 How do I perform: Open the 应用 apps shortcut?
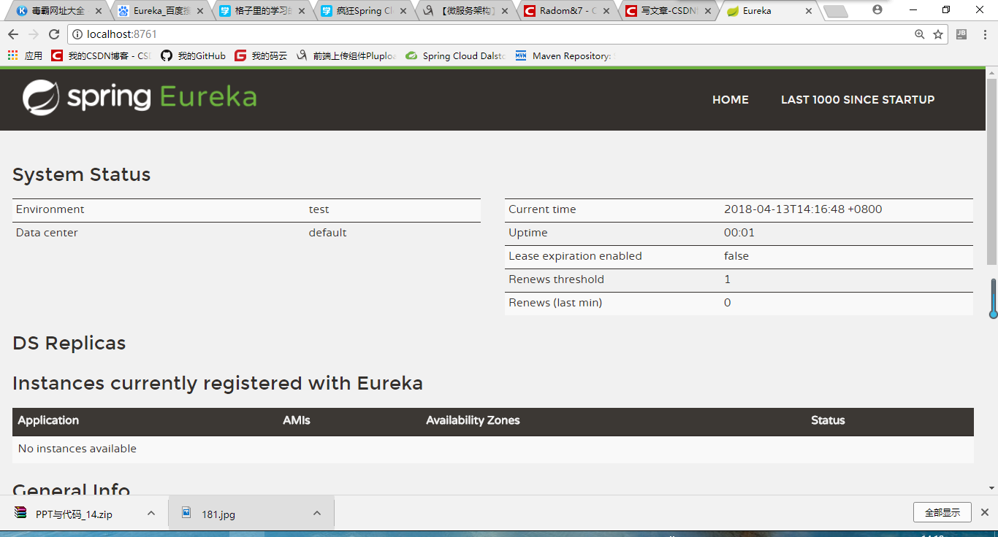click(26, 55)
